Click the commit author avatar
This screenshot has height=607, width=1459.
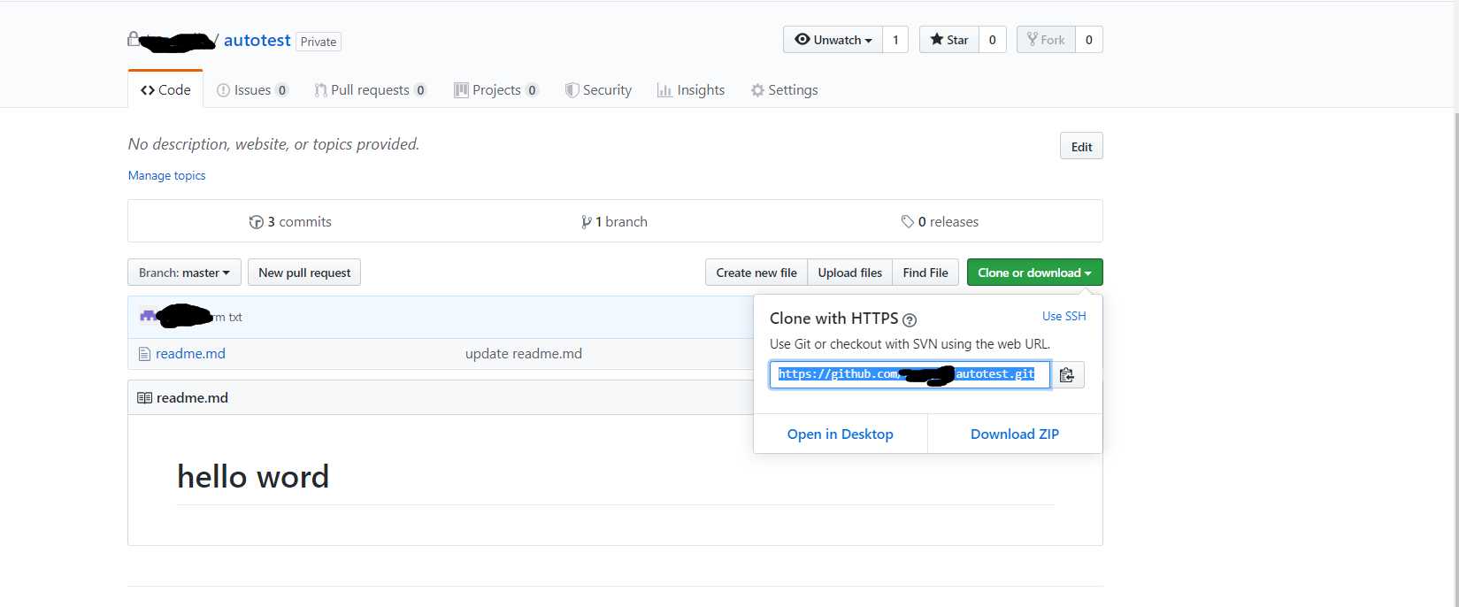[x=148, y=316]
